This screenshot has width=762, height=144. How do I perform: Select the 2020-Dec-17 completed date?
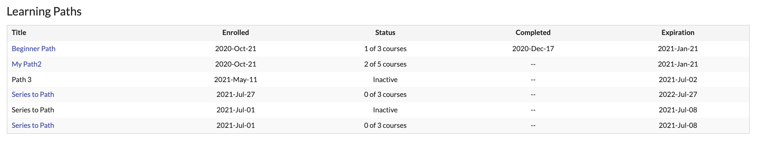tap(533, 48)
